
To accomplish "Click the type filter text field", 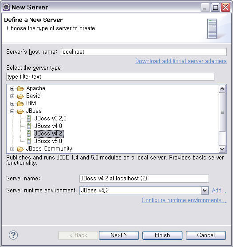I will pyautogui.click(x=110, y=77).
